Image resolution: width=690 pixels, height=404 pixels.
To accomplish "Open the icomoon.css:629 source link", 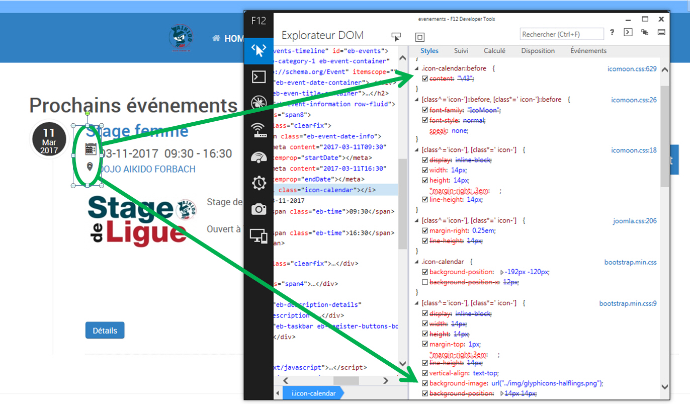I will pos(632,68).
